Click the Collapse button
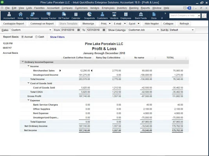Image resolution: width=209 pixels, height=156 pixels. click(x=168, y=23)
